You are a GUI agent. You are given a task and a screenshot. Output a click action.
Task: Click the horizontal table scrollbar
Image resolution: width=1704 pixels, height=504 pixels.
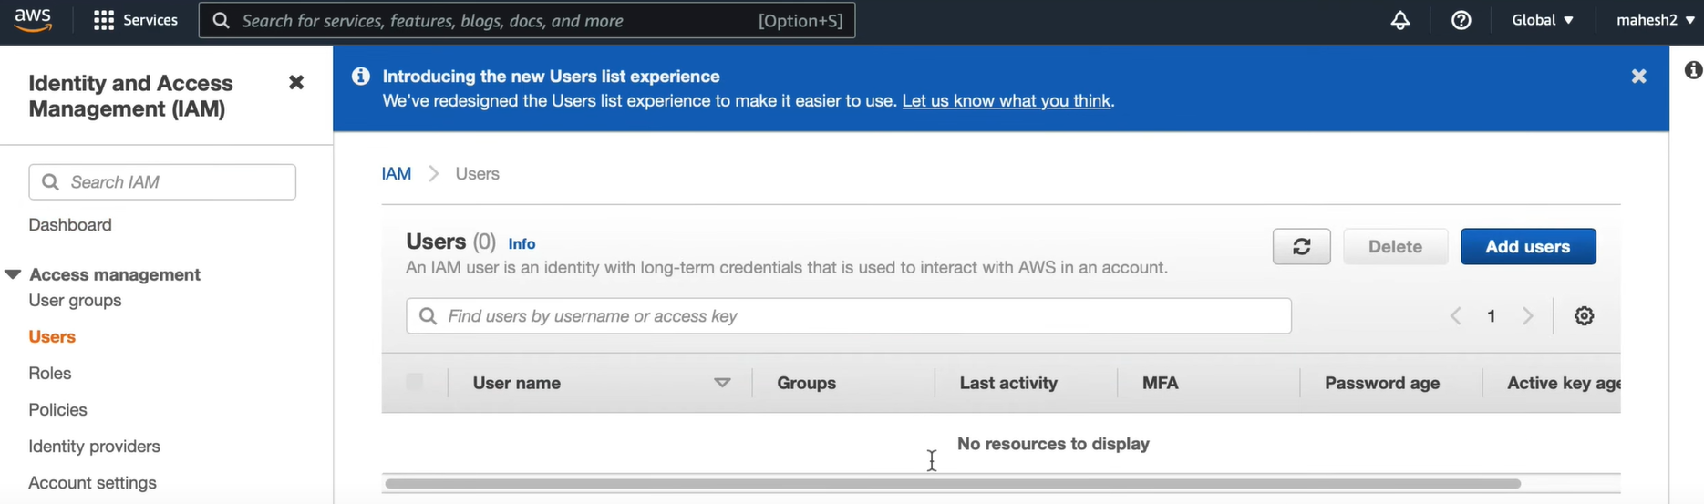pos(952,484)
